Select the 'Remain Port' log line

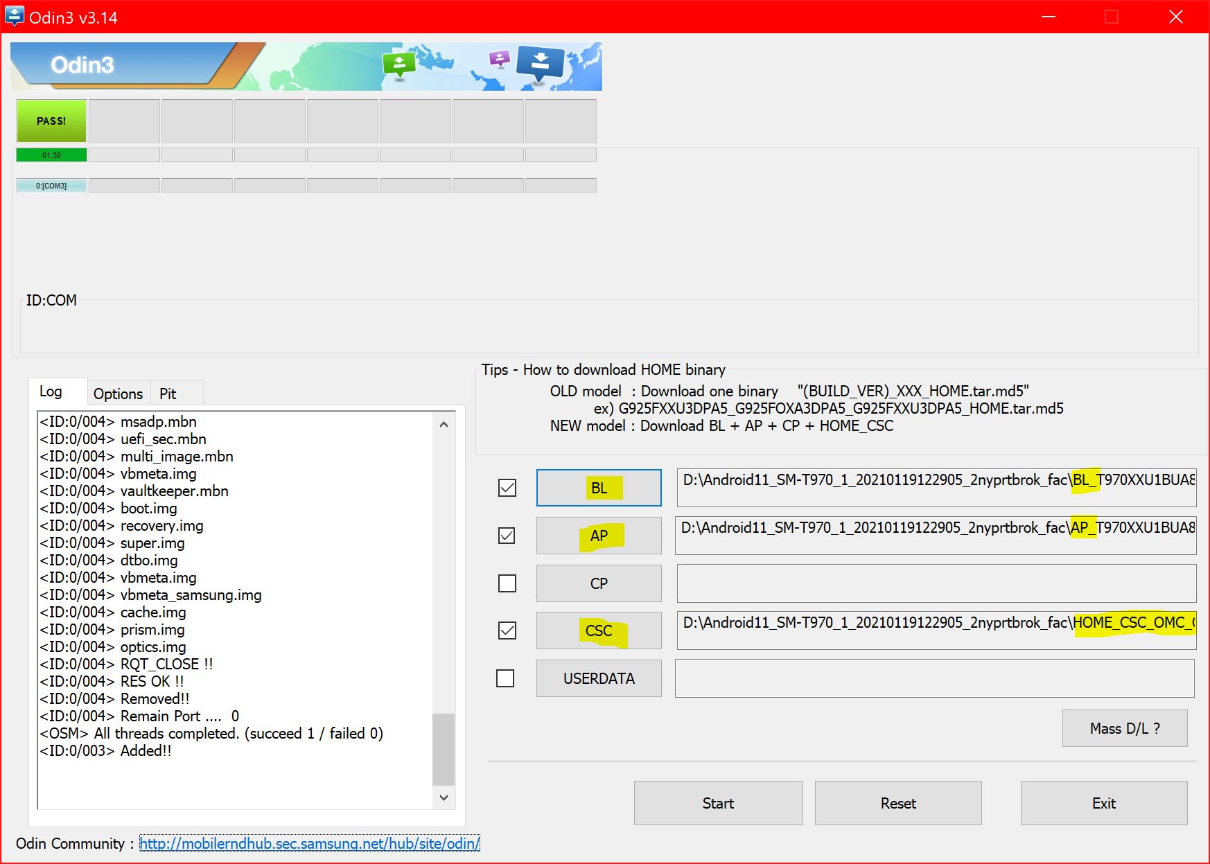[x=139, y=716]
